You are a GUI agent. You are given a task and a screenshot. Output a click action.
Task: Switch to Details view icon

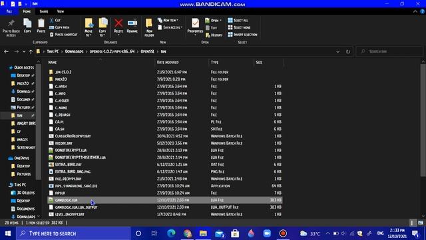(412, 223)
